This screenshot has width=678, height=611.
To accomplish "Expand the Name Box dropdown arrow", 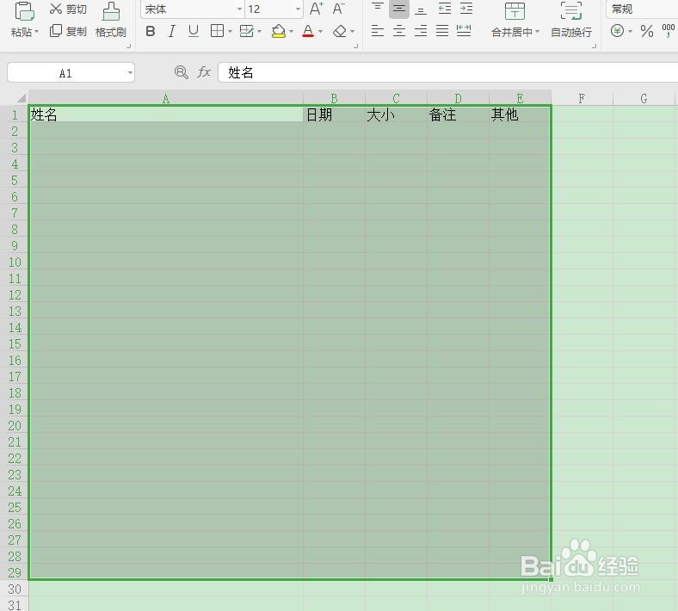I will (130, 73).
